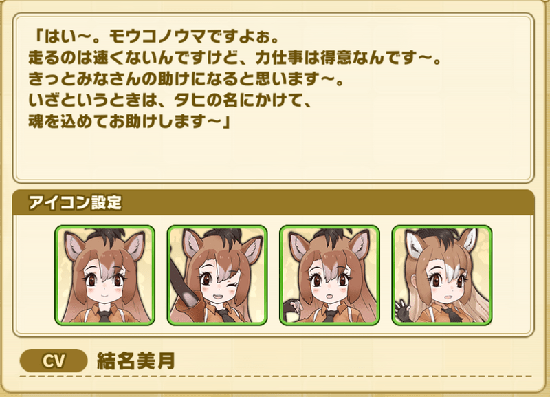Click the last line 魂を込めてお助けします

pyautogui.click(x=129, y=122)
